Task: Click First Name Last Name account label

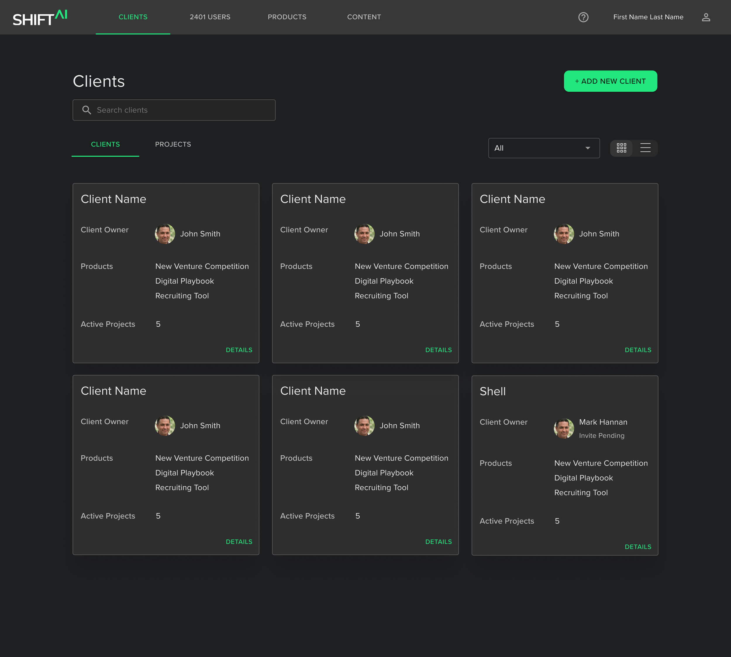Action: (x=648, y=17)
